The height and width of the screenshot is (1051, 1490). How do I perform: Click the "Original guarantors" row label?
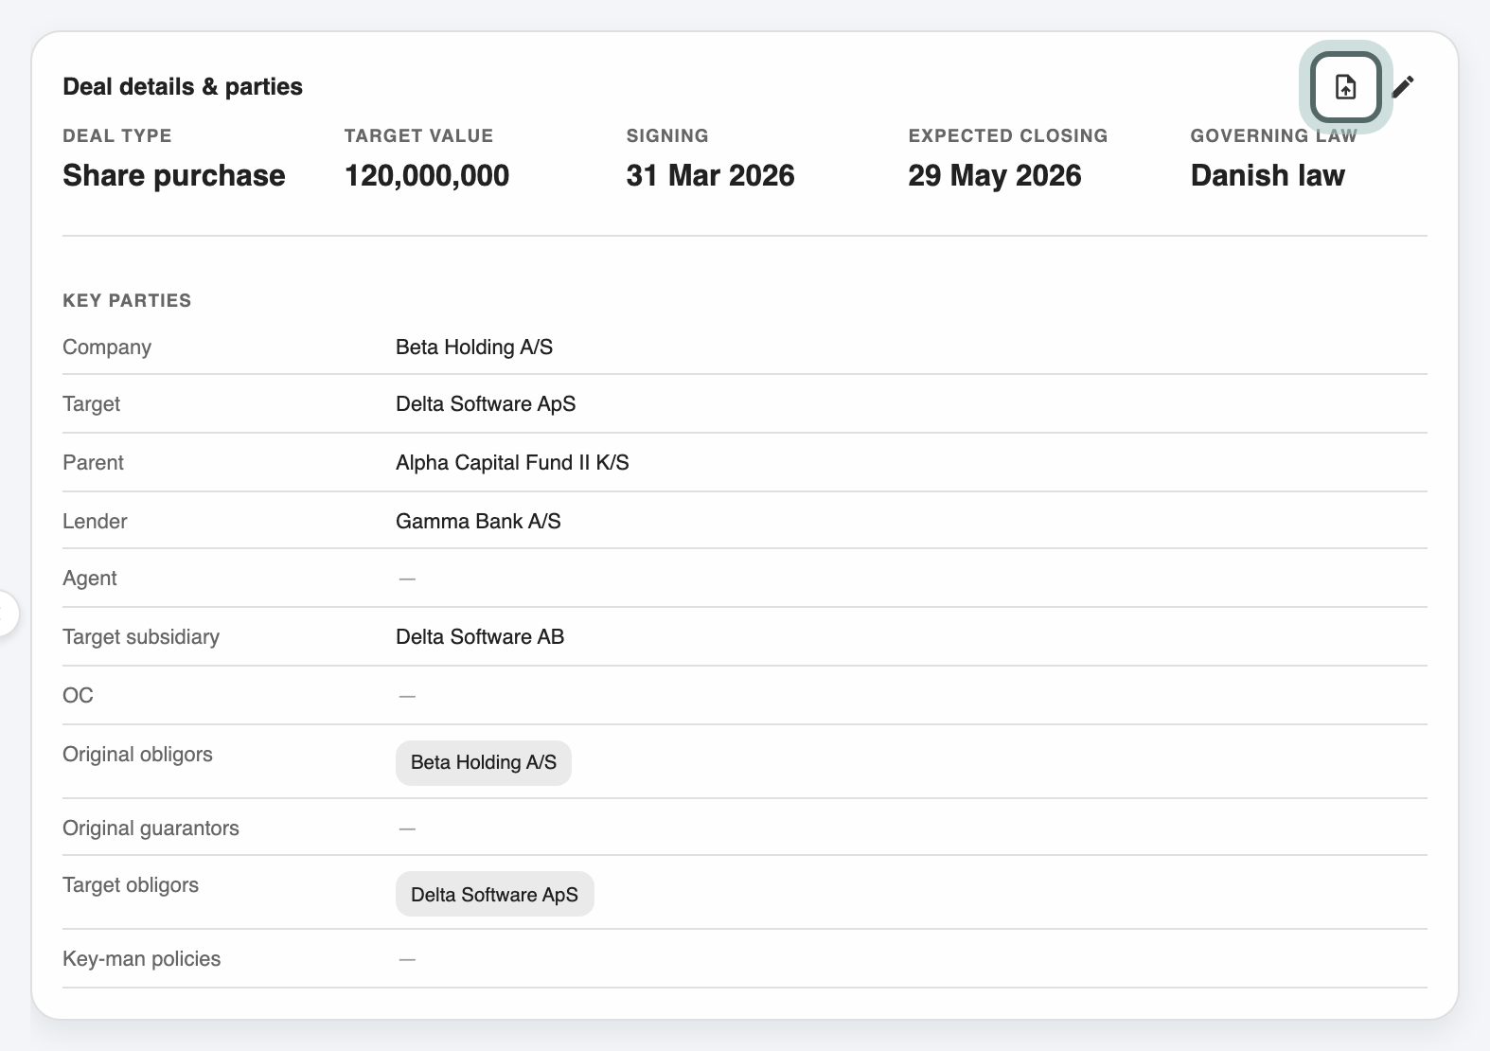coord(151,828)
